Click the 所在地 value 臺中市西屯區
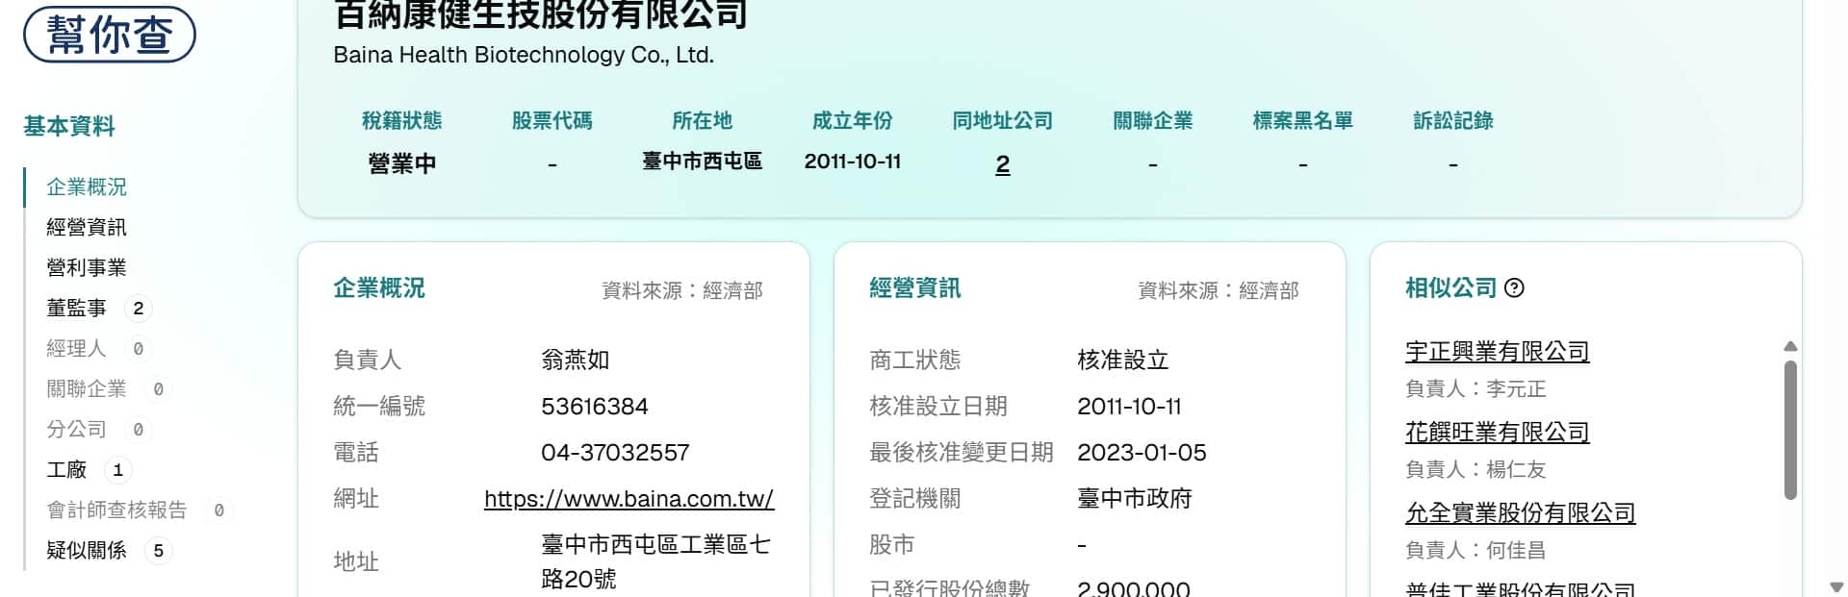 tap(702, 162)
